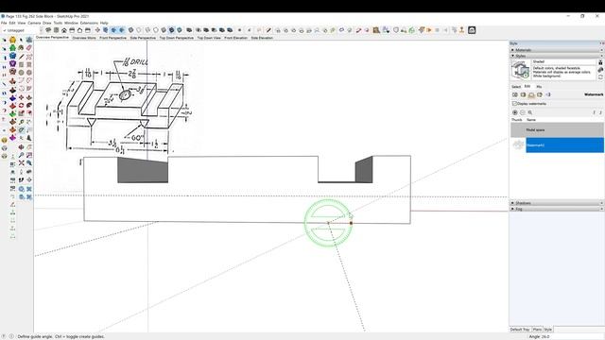The image size is (605, 340).
Task: Switch to Top Down Perspective scene tab
Action: 177,38
